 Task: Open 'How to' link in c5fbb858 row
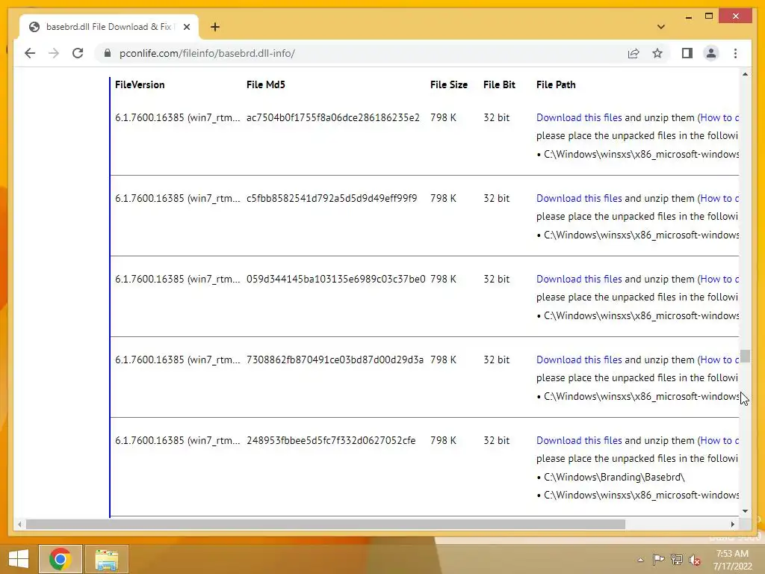click(x=719, y=198)
